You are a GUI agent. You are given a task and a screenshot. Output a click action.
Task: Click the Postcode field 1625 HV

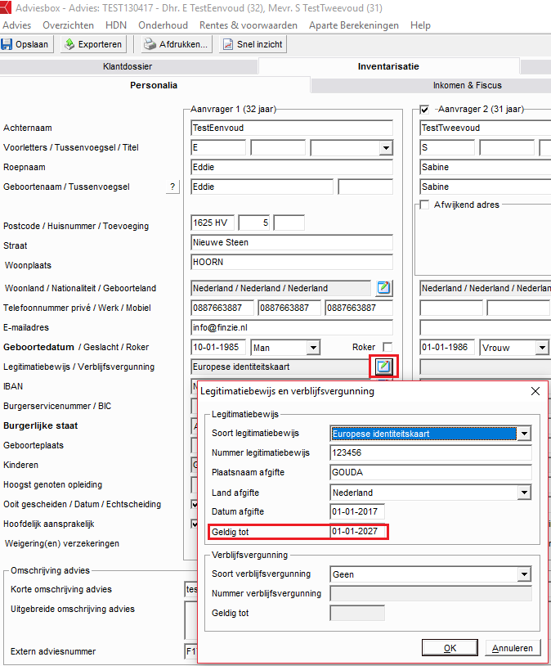tap(213, 223)
